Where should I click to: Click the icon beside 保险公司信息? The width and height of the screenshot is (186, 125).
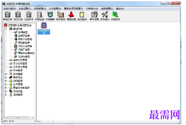pyautogui.click(x=16, y=46)
